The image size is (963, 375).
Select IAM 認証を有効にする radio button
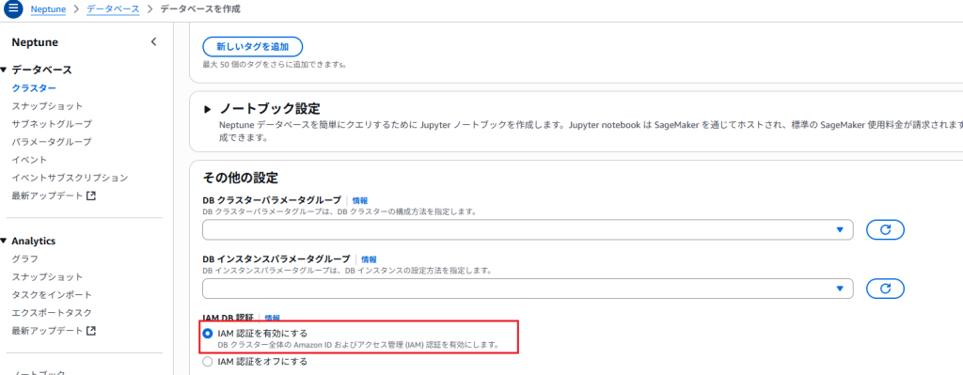tap(208, 334)
